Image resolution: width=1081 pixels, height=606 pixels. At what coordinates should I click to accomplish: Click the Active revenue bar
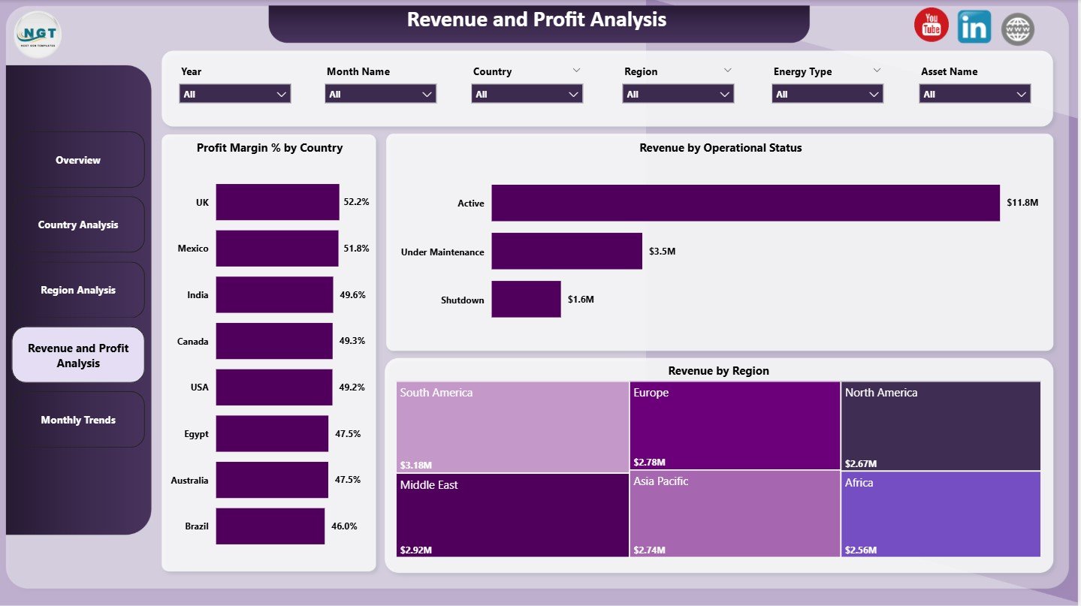click(745, 203)
